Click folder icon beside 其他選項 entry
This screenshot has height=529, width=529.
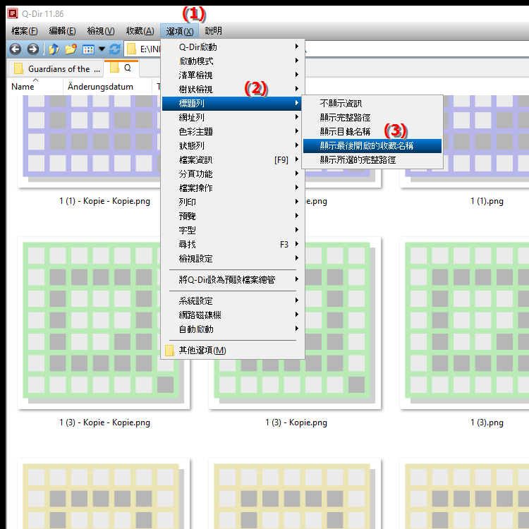click(169, 351)
